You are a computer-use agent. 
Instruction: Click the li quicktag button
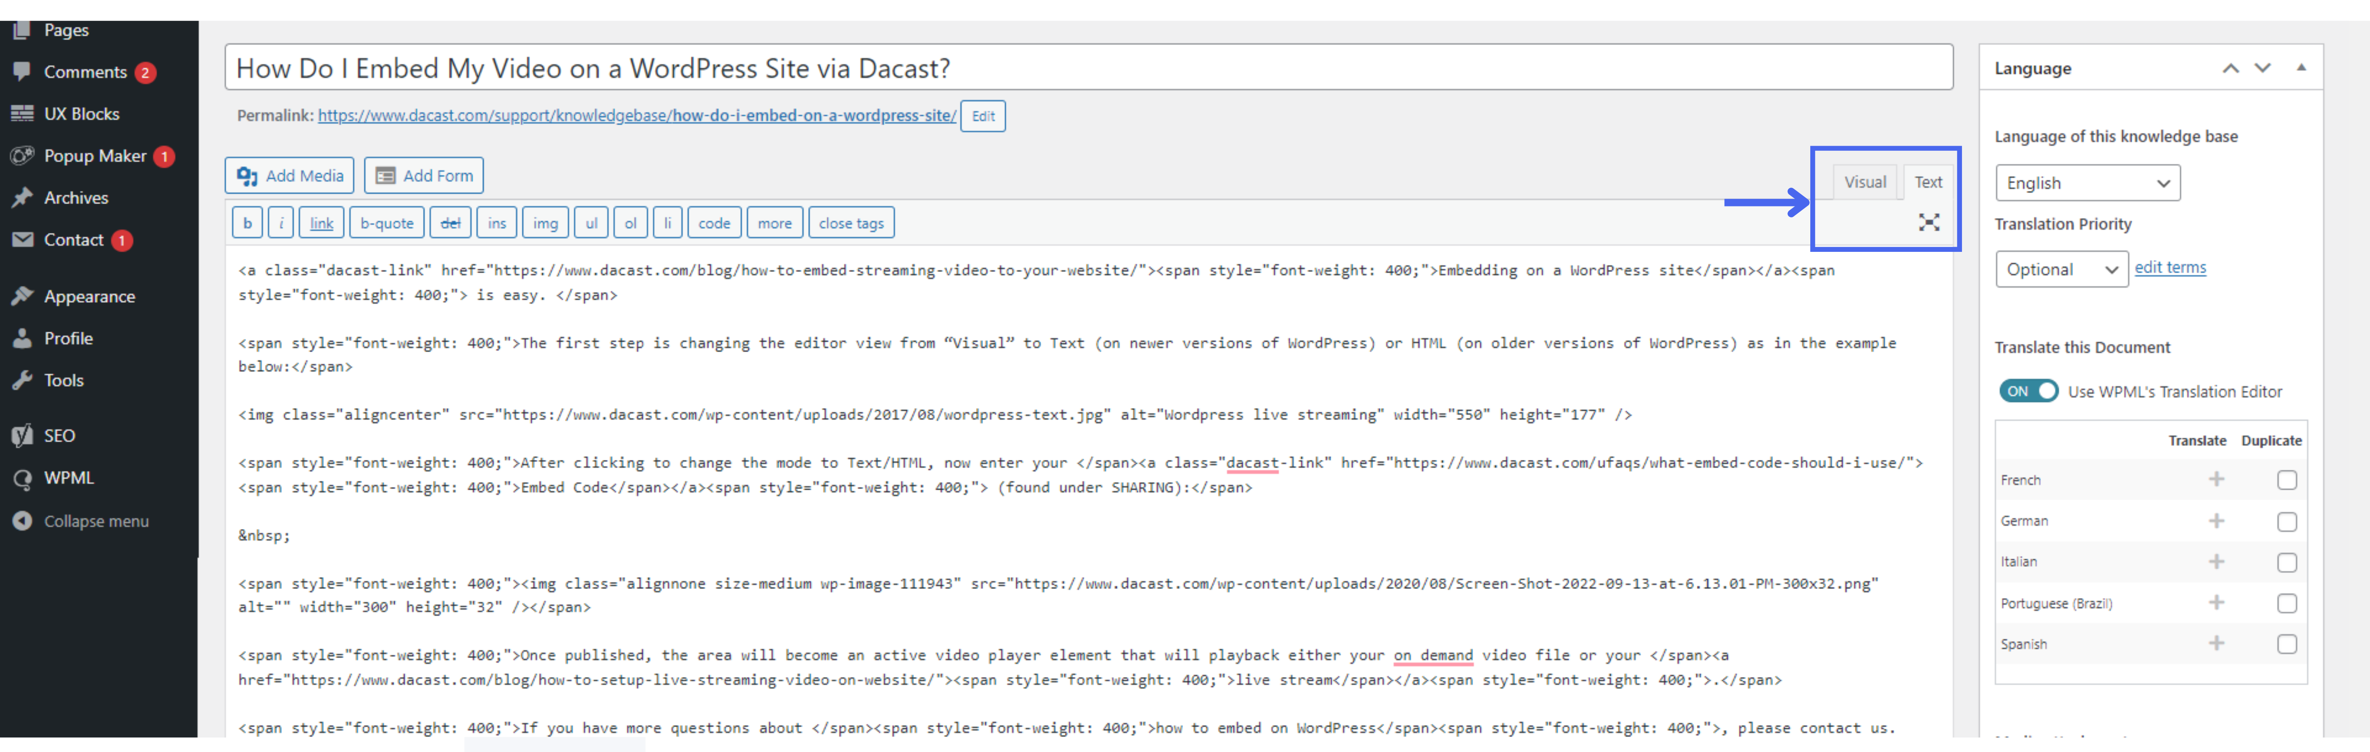click(x=667, y=223)
